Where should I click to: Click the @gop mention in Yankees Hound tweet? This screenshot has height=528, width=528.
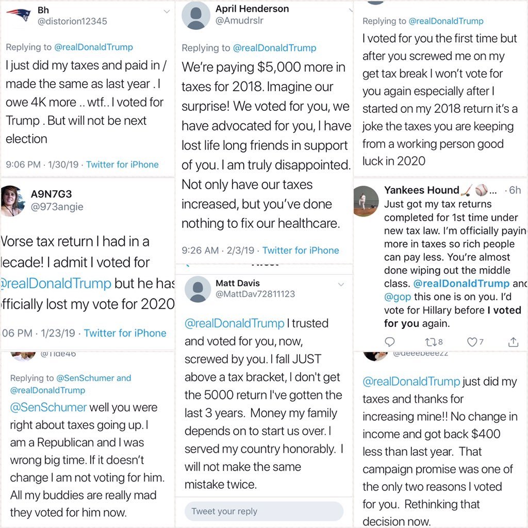pyautogui.click(x=398, y=296)
